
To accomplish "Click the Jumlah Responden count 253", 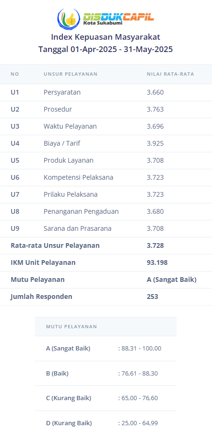I will click(x=153, y=297).
